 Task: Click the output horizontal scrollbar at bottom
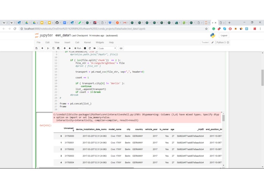tap(86, 168)
